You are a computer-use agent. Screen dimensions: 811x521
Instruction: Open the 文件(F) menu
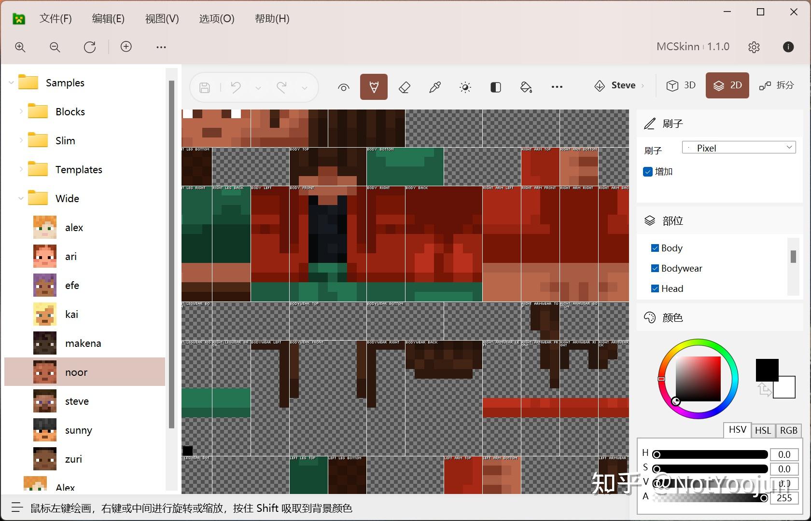point(56,18)
